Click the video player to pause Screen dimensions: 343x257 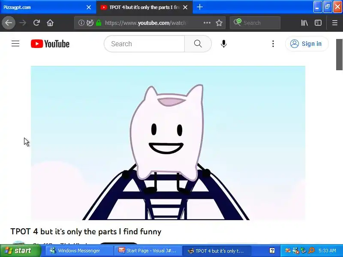coord(168,143)
